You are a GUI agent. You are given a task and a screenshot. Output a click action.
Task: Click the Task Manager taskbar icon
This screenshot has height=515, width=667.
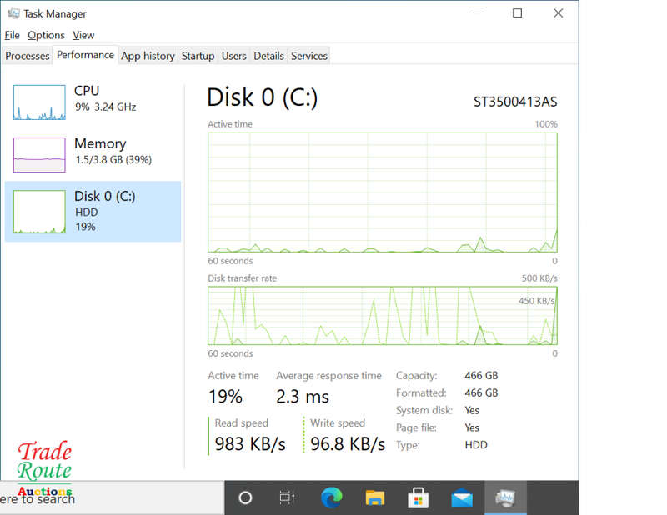(x=505, y=497)
